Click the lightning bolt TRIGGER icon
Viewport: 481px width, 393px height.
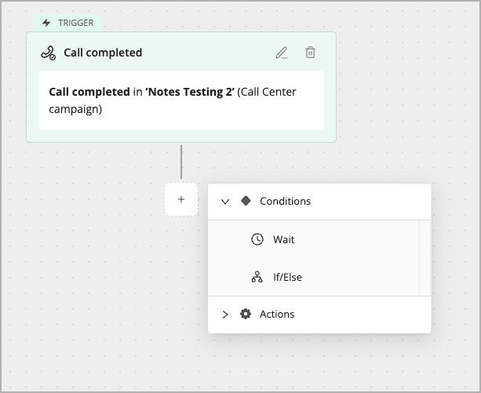coord(46,23)
